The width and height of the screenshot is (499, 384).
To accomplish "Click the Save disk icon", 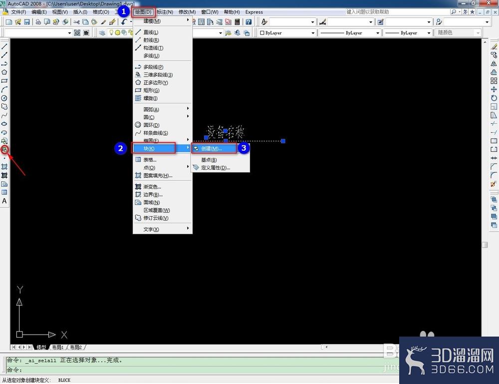I will 27,22.
